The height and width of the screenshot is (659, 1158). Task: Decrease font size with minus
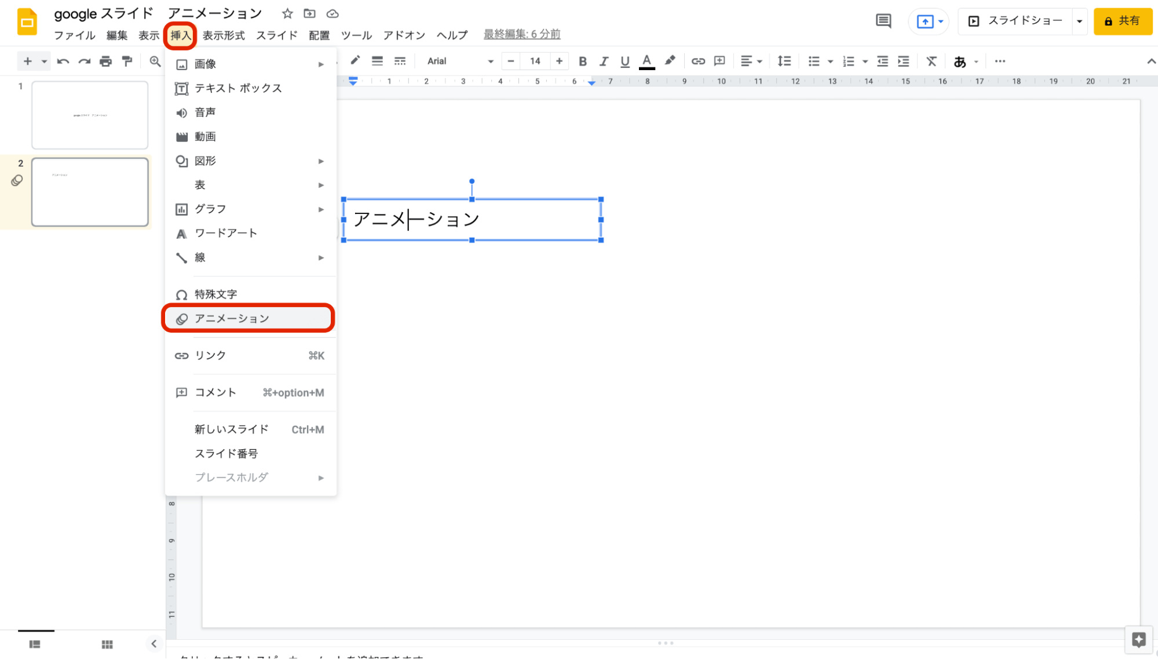pyautogui.click(x=511, y=61)
